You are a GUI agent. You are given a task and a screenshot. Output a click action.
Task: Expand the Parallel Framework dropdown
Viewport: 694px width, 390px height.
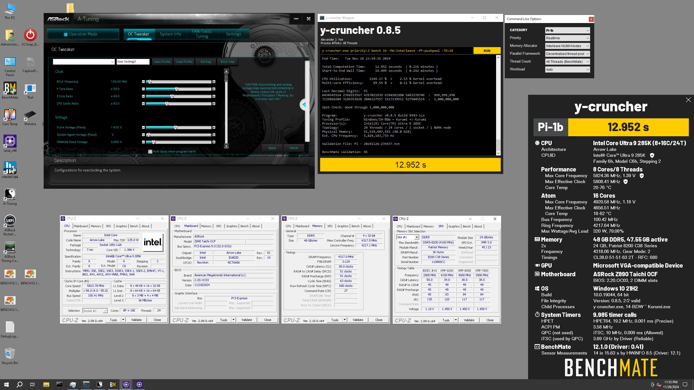(x=567, y=54)
